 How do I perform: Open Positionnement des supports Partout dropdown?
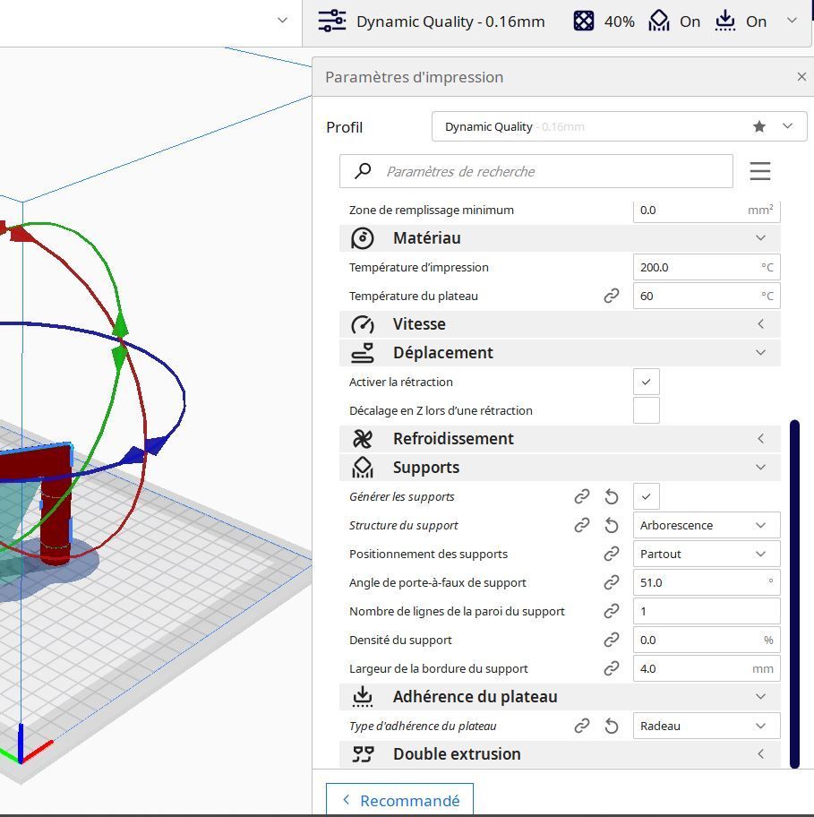[707, 554]
